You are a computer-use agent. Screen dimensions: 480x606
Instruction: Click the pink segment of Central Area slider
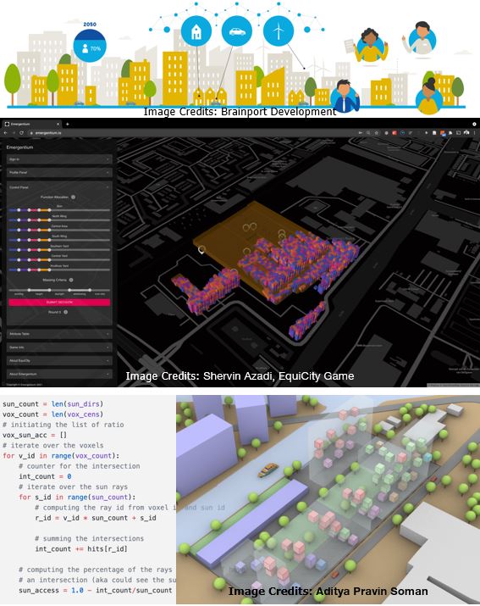click(34, 230)
